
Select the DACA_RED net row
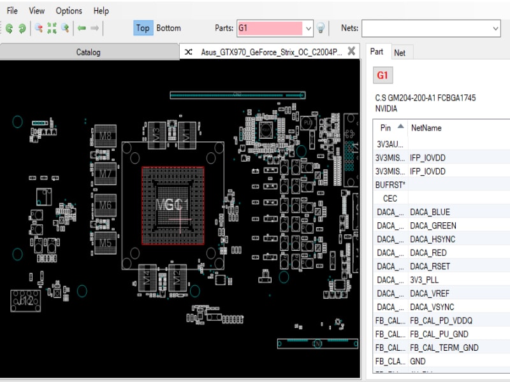pos(442,253)
